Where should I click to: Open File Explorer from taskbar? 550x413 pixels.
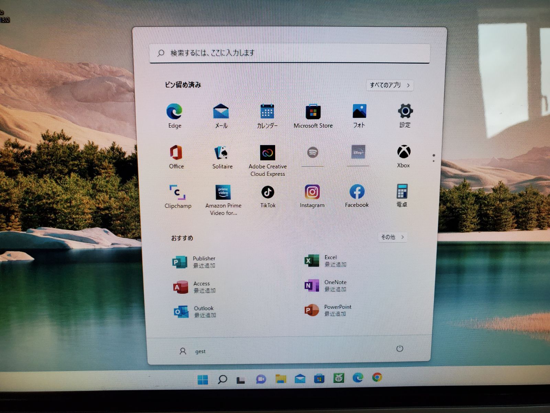pyautogui.click(x=281, y=379)
